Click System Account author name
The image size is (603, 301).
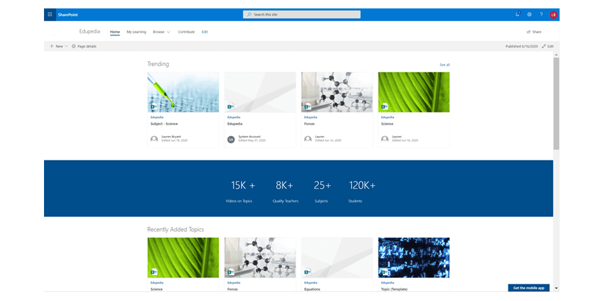tap(250, 137)
